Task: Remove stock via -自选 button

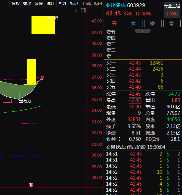Action: [x=86, y=4]
